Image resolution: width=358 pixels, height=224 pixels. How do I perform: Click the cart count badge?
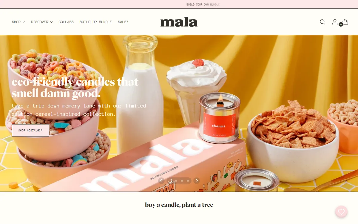click(x=341, y=24)
